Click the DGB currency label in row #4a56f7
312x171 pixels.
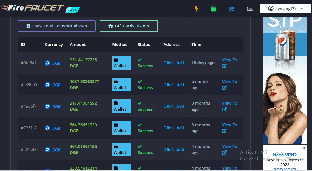pos(56,106)
